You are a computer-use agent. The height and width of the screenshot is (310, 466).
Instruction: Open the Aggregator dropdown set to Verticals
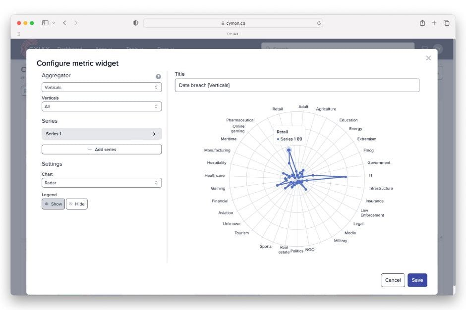102,87
